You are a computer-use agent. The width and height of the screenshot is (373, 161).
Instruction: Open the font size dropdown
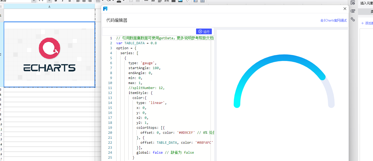tap(49, 1)
